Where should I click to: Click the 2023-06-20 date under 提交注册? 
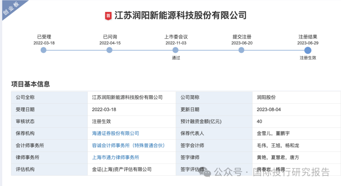[x=242, y=43]
